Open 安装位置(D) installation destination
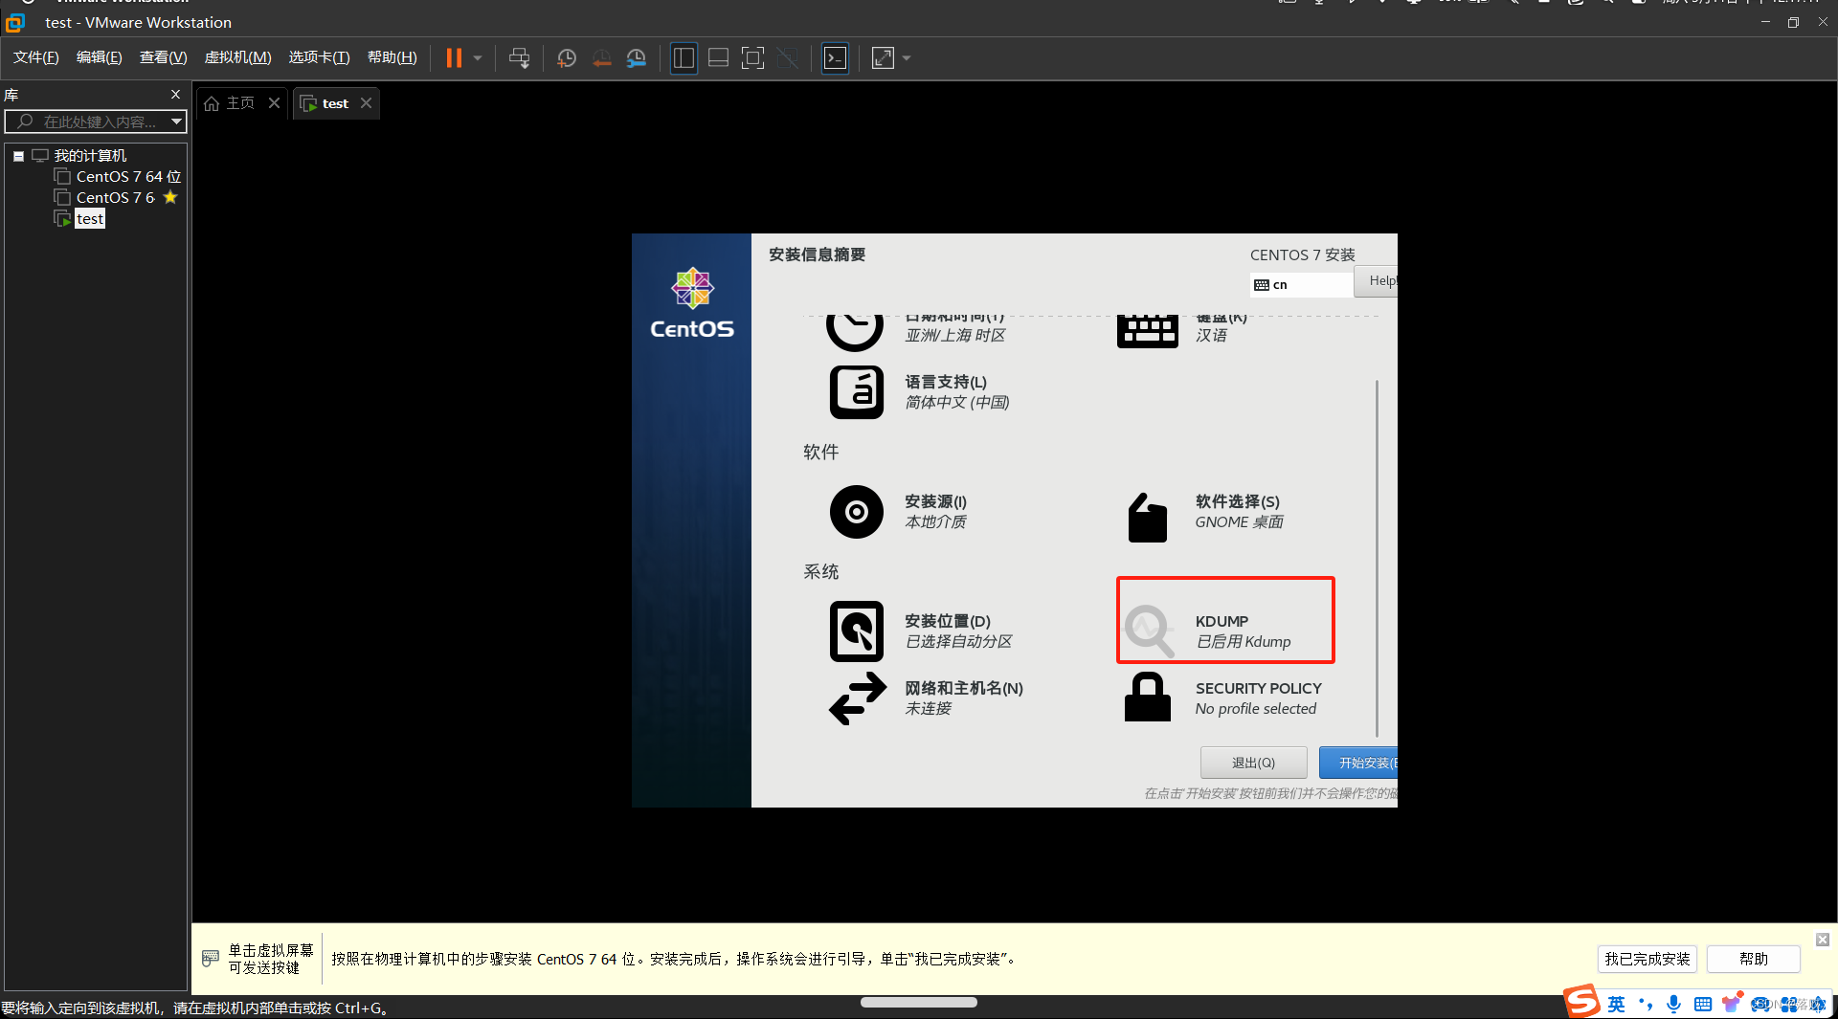The image size is (1838, 1019). tap(921, 631)
